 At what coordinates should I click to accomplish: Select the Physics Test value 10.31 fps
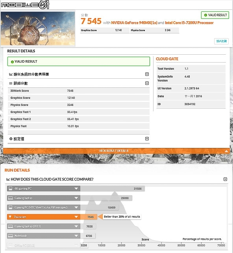click(x=73, y=126)
